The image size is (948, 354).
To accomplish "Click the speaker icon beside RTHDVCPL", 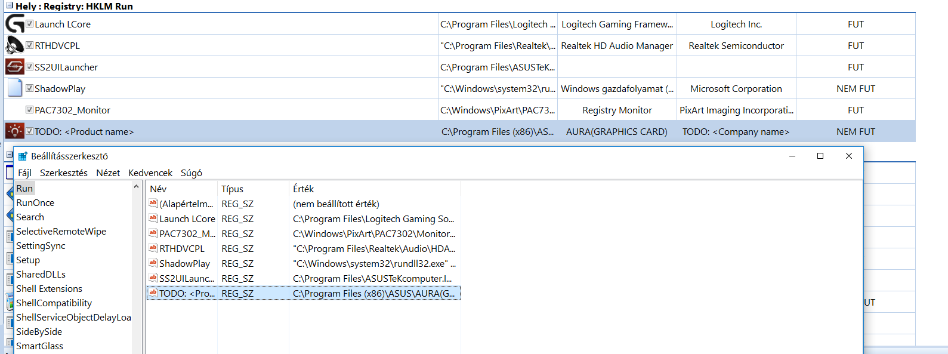I will pyautogui.click(x=15, y=45).
